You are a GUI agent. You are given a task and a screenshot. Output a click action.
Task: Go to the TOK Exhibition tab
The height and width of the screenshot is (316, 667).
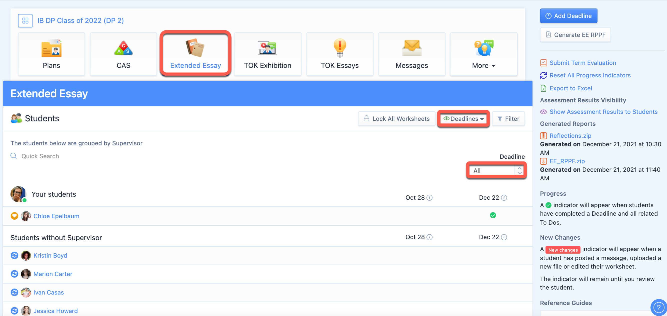(x=267, y=54)
